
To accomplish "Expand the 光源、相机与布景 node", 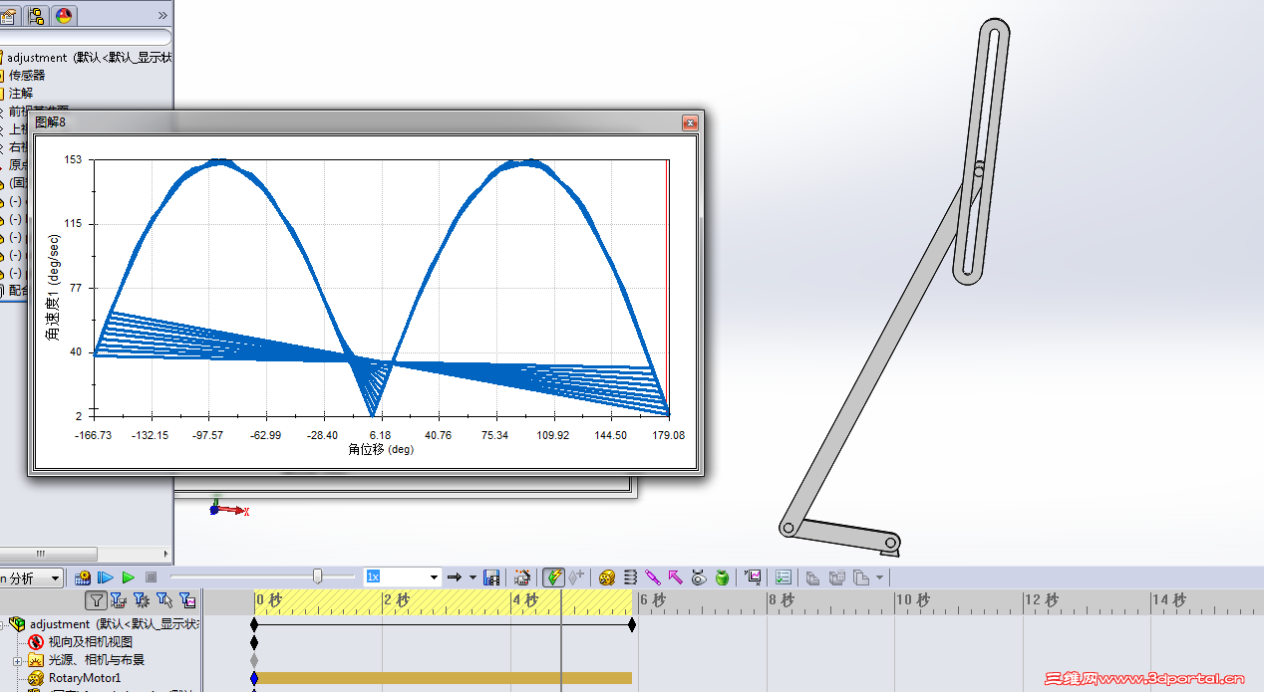I will point(17,660).
